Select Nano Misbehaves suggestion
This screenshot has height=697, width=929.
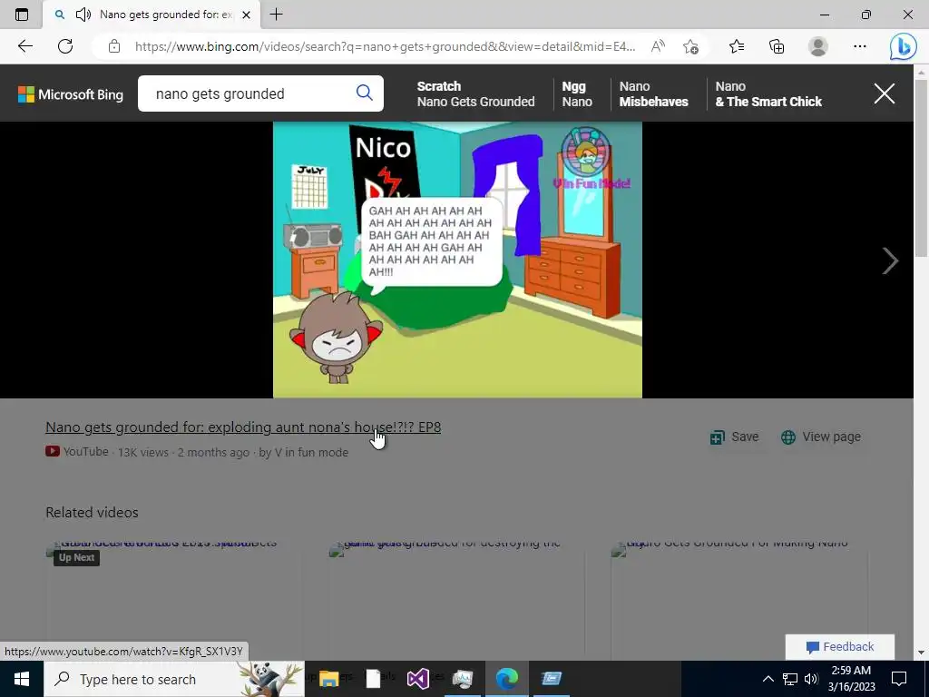pyautogui.click(x=653, y=93)
